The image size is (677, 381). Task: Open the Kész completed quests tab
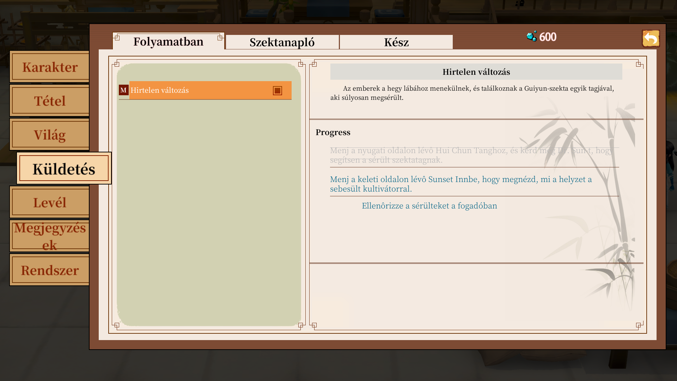point(396,42)
